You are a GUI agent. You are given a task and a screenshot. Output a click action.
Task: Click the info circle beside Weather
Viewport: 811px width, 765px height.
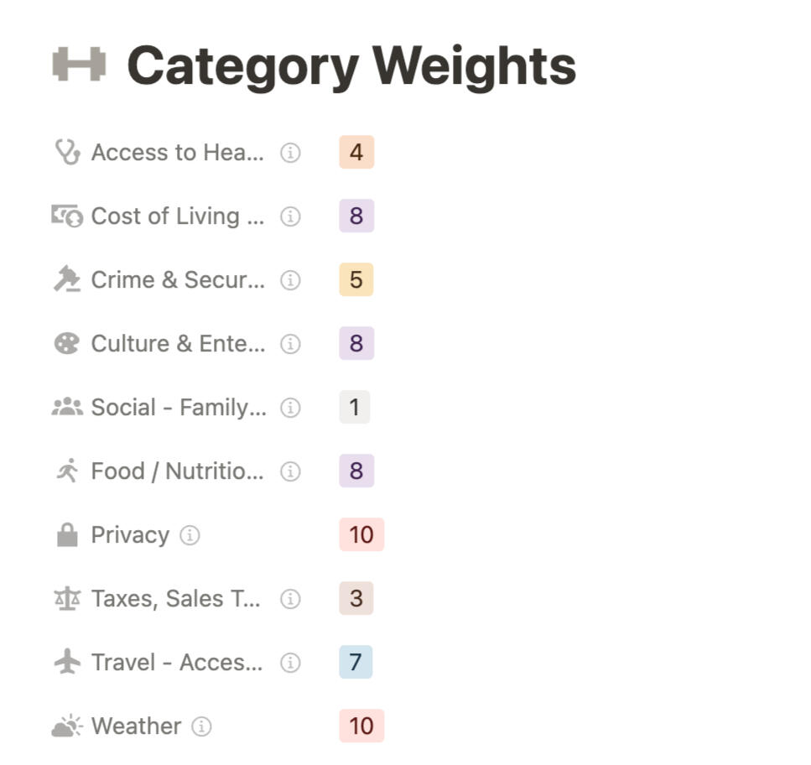(x=200, y=726)
